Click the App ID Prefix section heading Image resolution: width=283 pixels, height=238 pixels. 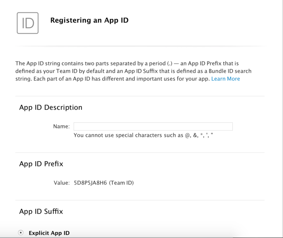pyautogui.click(x=41, y=164)
